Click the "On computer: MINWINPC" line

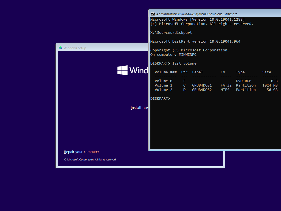pos(173,55)
